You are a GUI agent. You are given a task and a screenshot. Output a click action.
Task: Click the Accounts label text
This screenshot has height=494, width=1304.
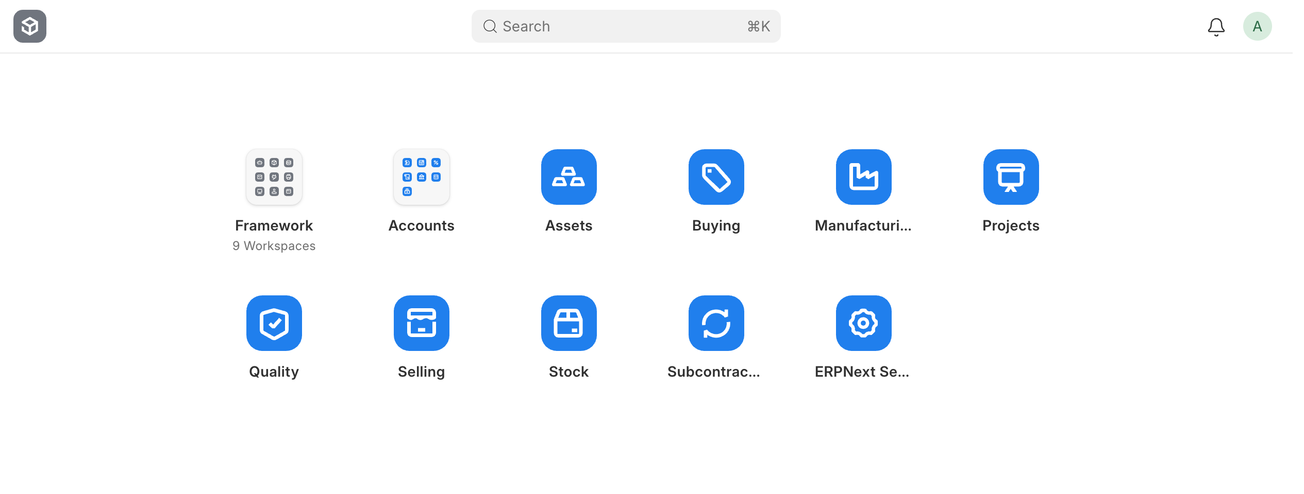click(x=421, y=225)
